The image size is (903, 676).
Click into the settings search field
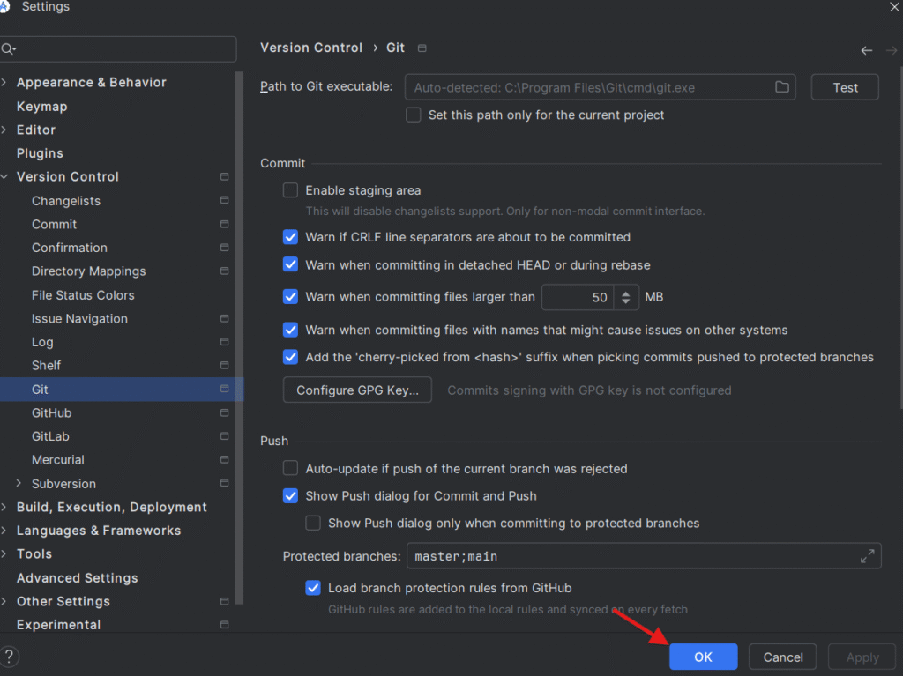(x=119, y=49)
